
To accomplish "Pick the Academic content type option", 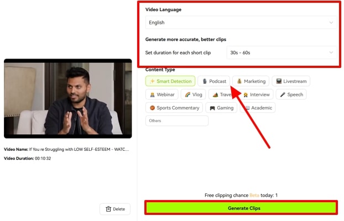I will click(257, 108).
